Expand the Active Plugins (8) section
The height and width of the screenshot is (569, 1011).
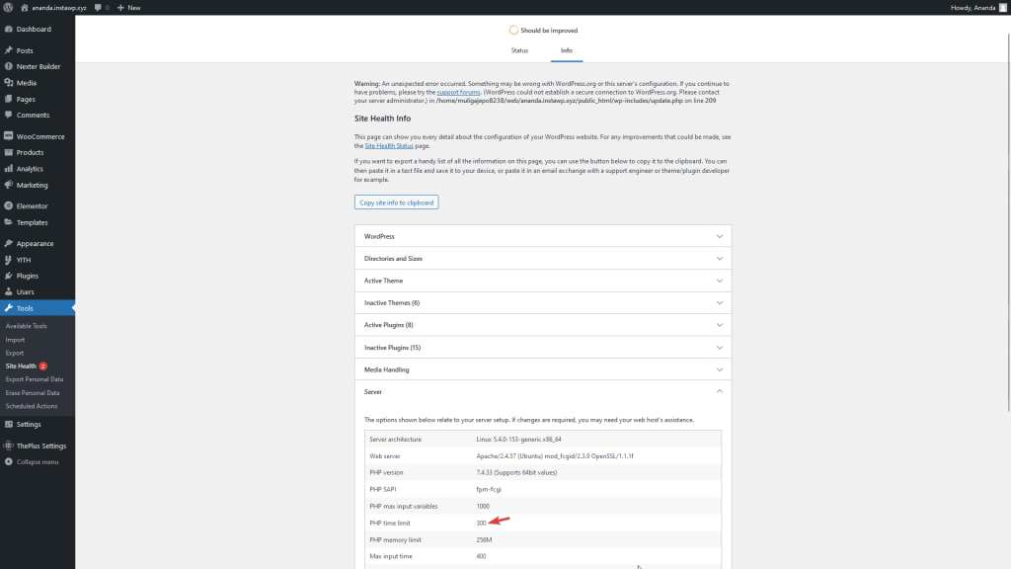click(542, 325)
